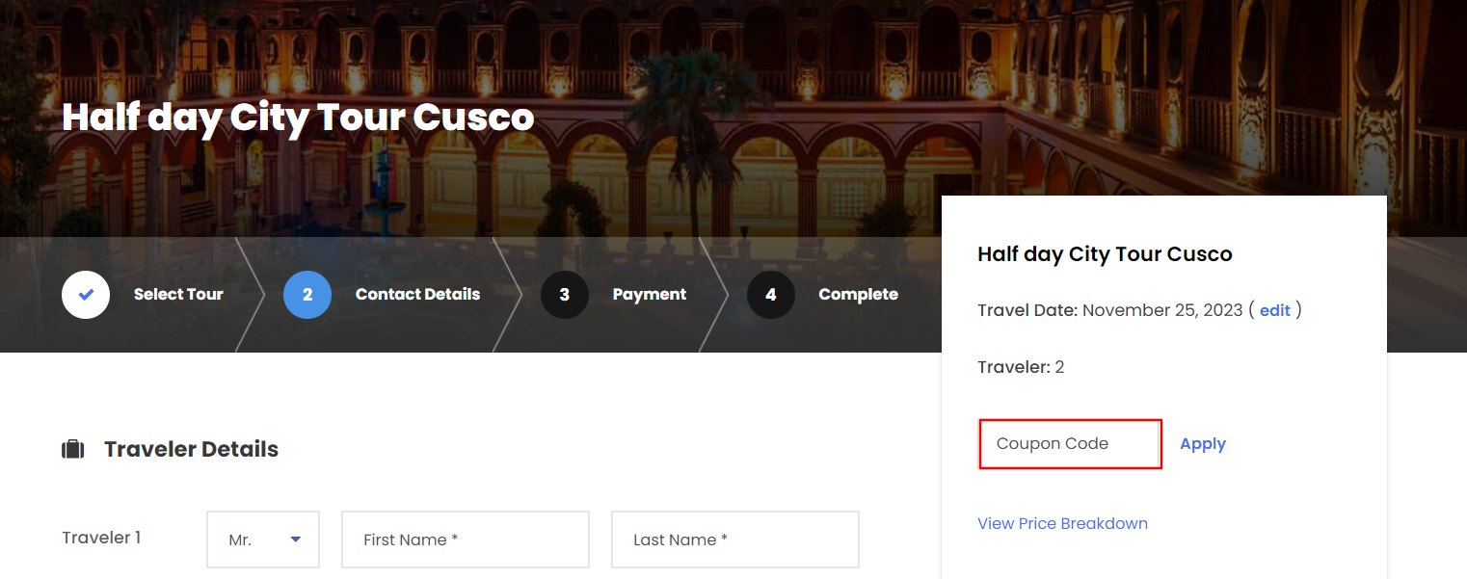Click the Coupon Code input box
Image resolution: width=1467 pixels, height=579 pixels.
tap(1070, 444)
